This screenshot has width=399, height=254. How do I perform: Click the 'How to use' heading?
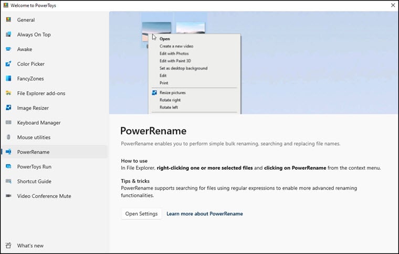point(134,161)
